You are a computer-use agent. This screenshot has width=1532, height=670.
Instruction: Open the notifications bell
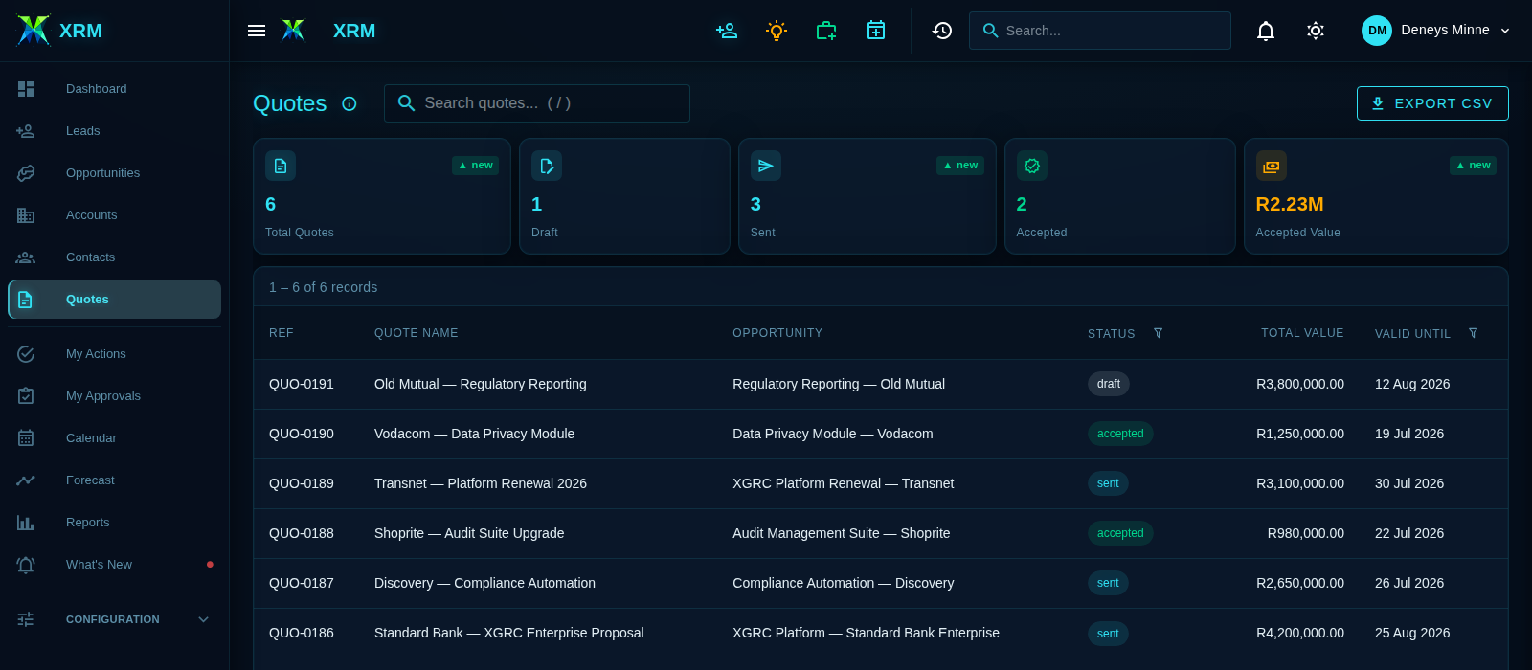[x=1266, y=31]
